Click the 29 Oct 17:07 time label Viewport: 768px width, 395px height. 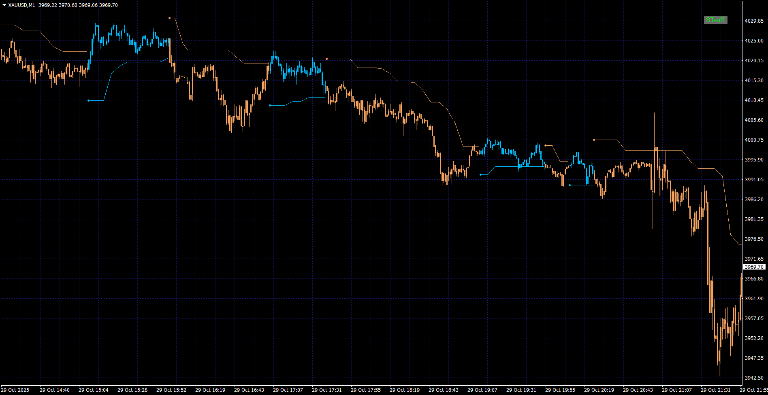[288, 390]
